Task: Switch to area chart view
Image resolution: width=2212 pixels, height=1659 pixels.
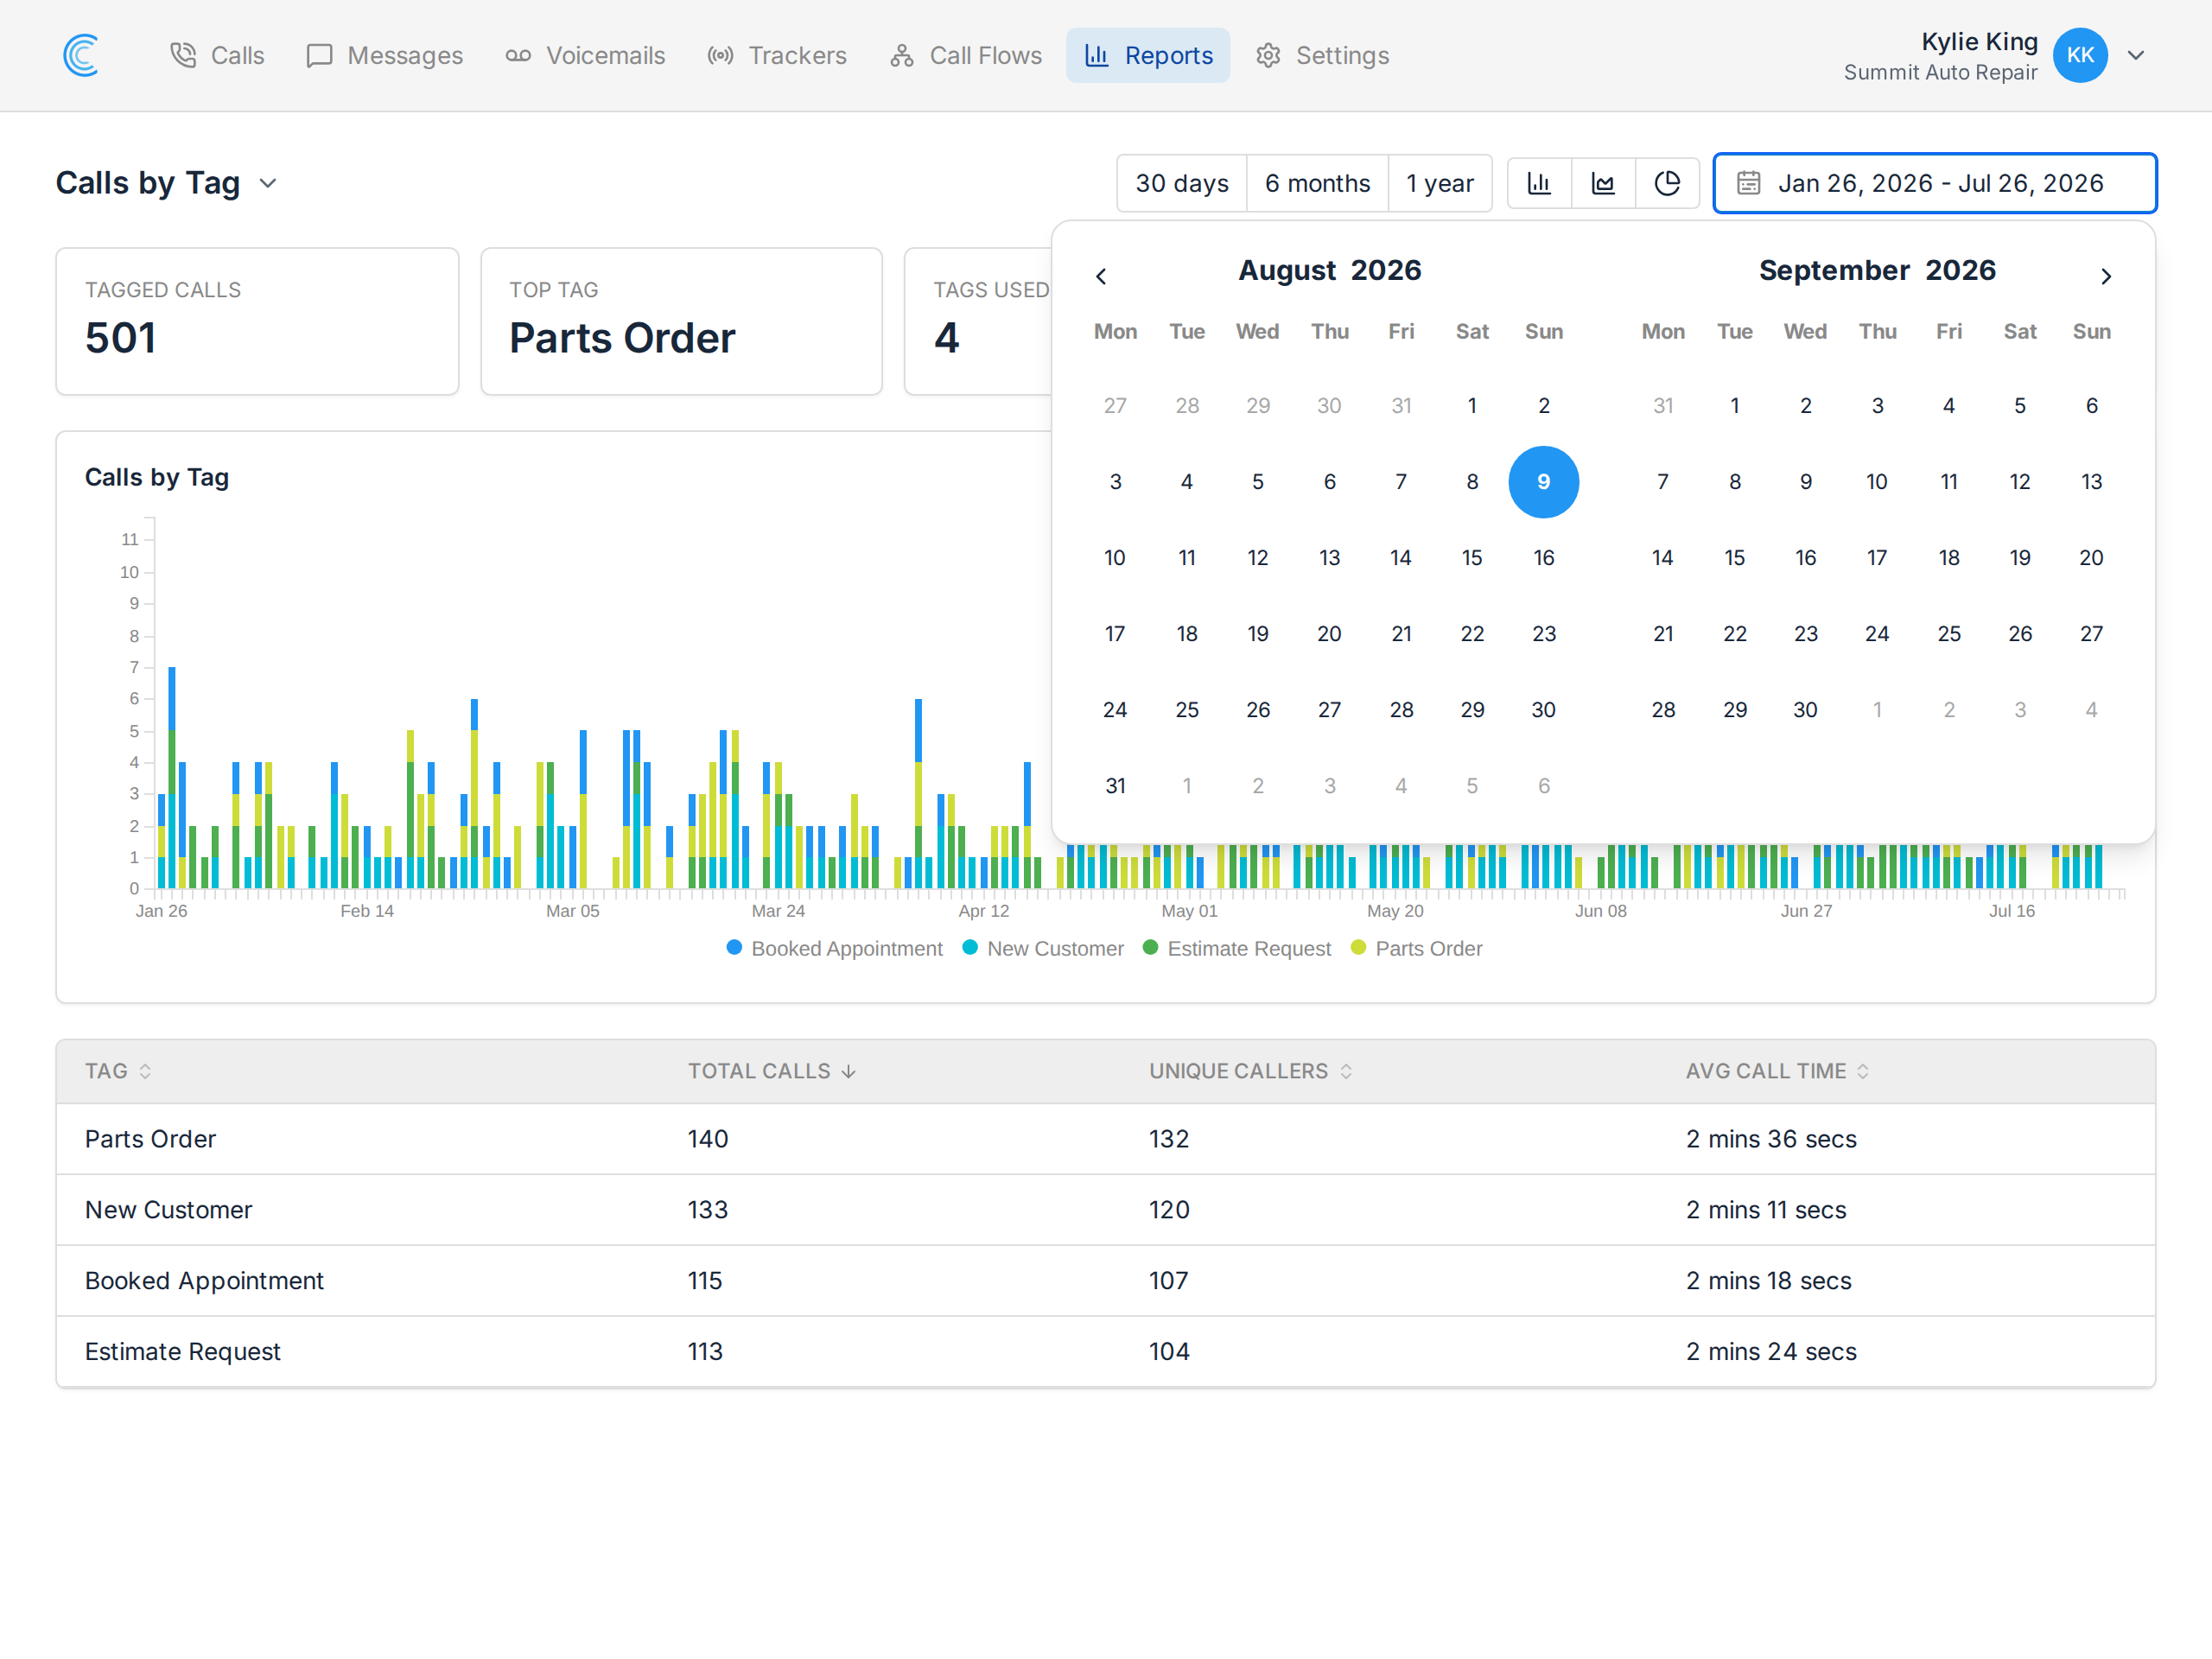Action: 1603,183
